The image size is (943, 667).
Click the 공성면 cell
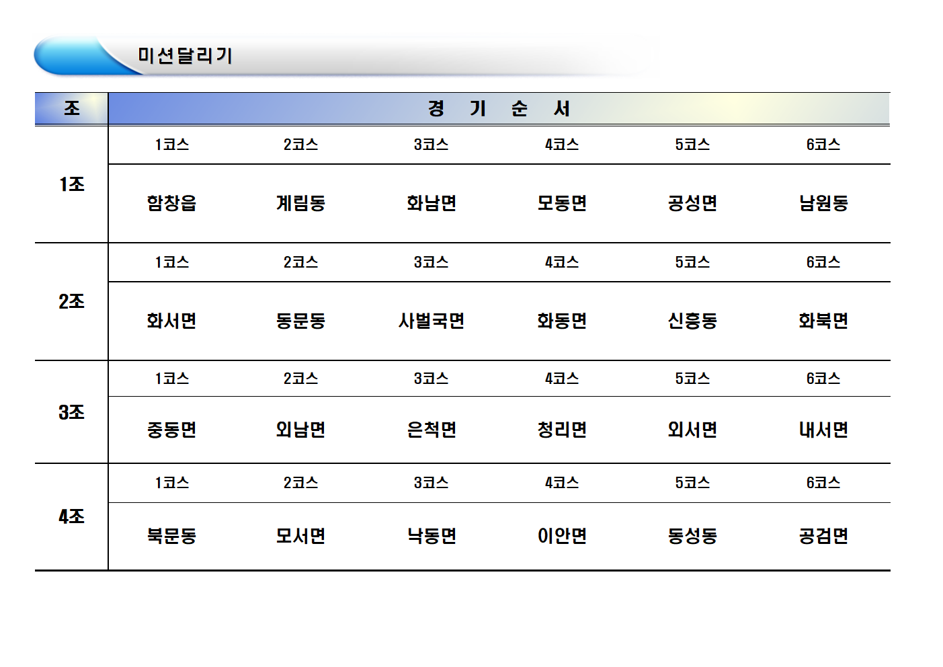tap(692, 203)
